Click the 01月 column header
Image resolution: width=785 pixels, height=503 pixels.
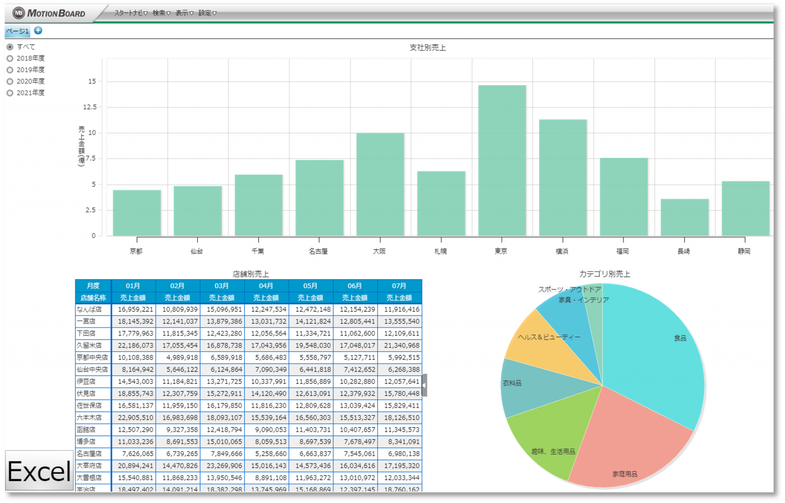coord(133,286)
